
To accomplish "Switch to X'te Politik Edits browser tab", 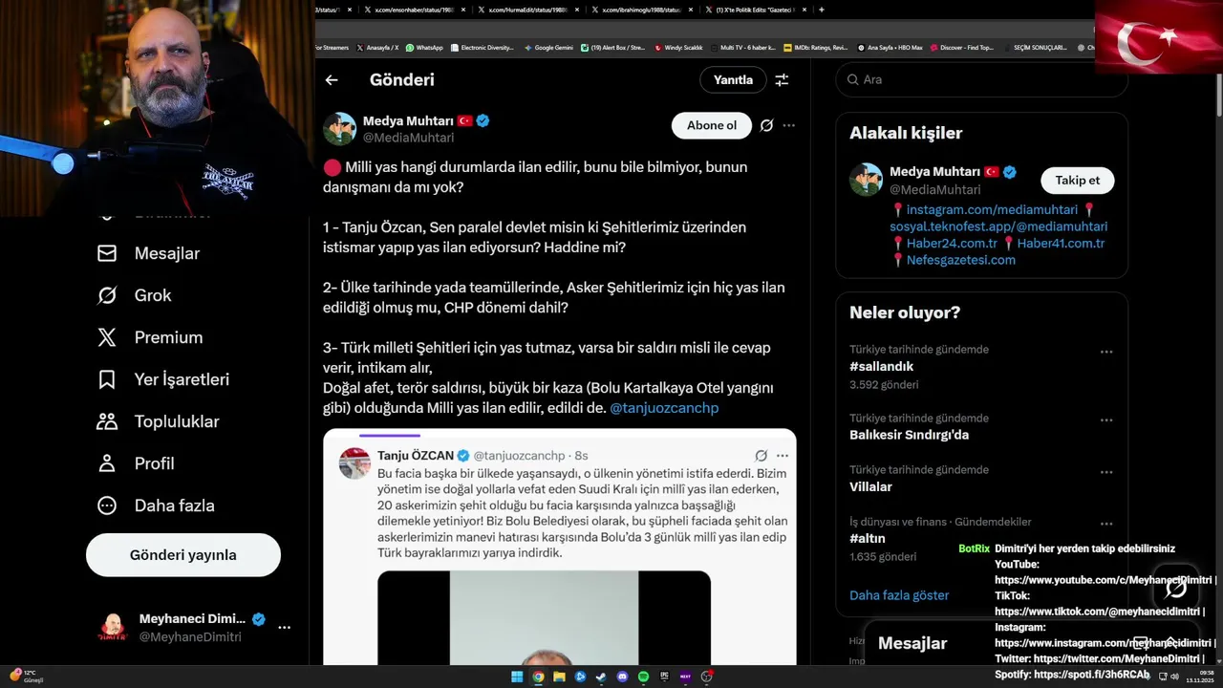I will pos(757,10).
